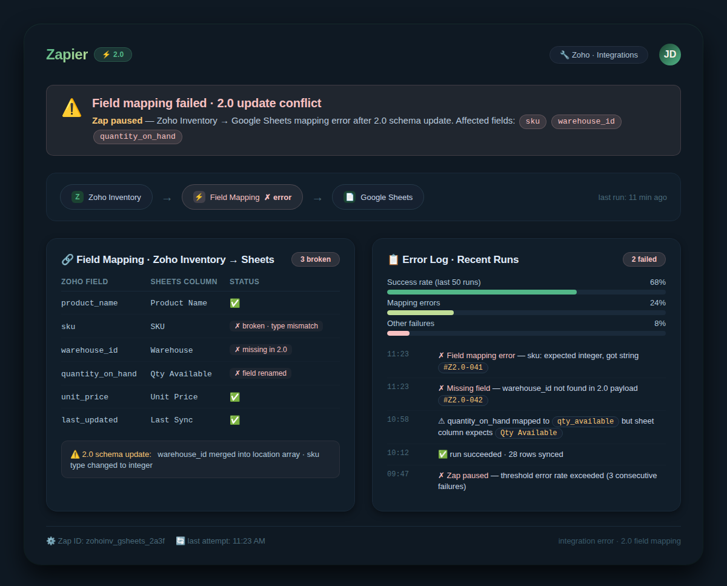
Task: Click the Field Mapping lightning icon
Action: tap(199, 197)
